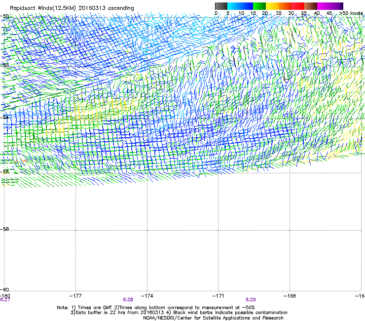Click the magenta 40–45 knots legend swatch
Viewport: 365px width, 321px height.
tap(324, 6)
